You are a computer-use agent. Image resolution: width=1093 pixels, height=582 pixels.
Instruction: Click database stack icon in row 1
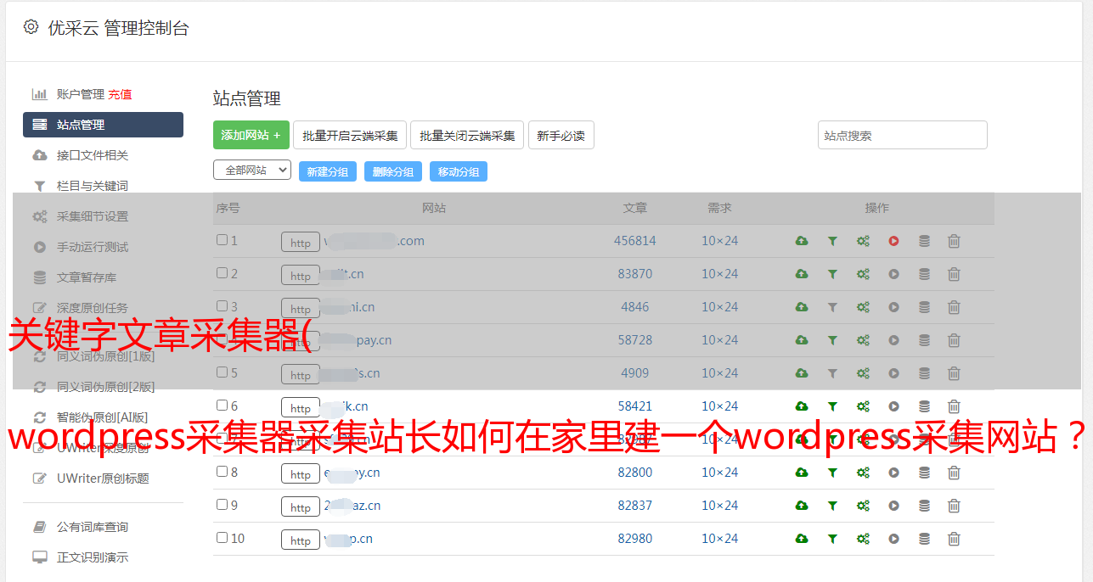924,241
